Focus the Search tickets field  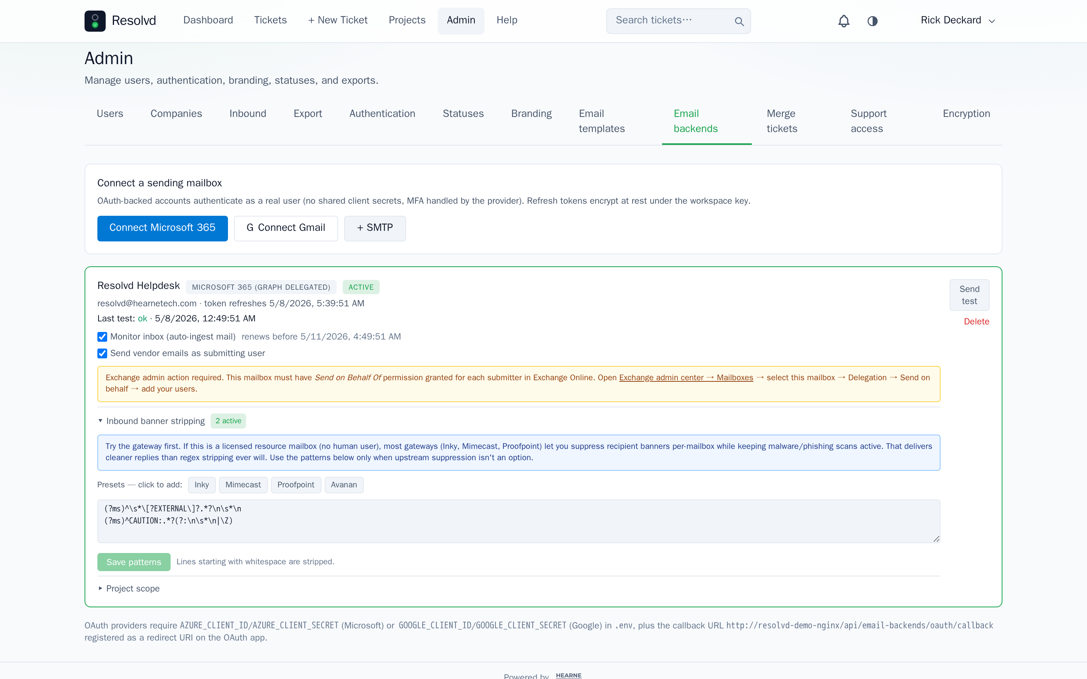tap(678, 21)
